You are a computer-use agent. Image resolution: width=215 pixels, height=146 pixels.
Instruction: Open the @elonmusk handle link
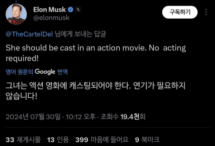(x=51, y=18)
